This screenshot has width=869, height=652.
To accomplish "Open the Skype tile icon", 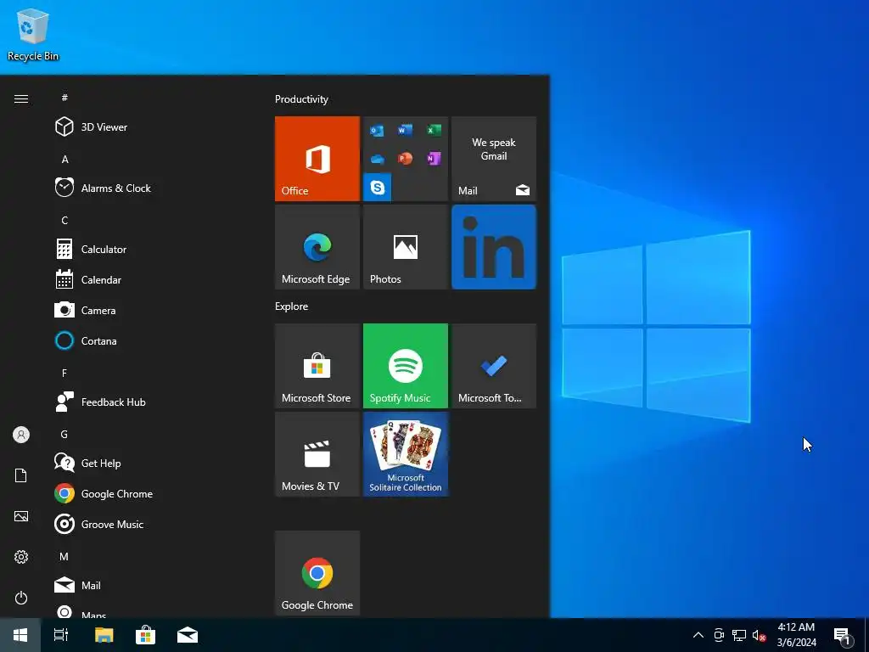I will coord(378,188).
